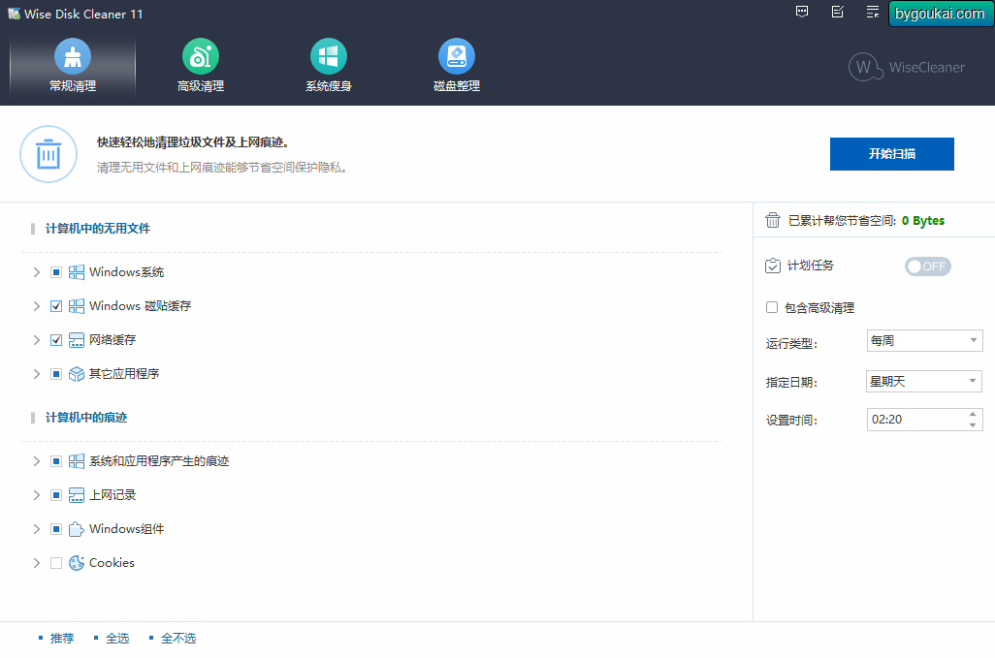
Task: Expand the Windows组件 tree row
Action: pyautogui.click(x=36, y=529)
